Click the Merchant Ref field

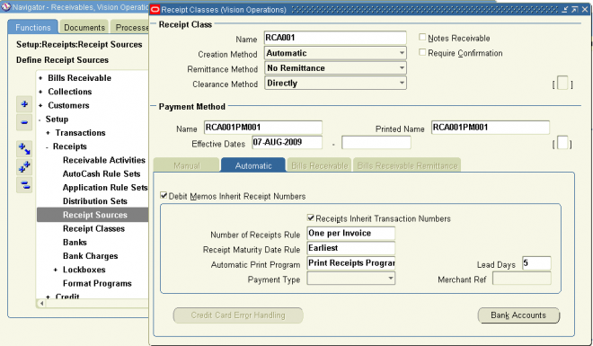coord(522,279)
